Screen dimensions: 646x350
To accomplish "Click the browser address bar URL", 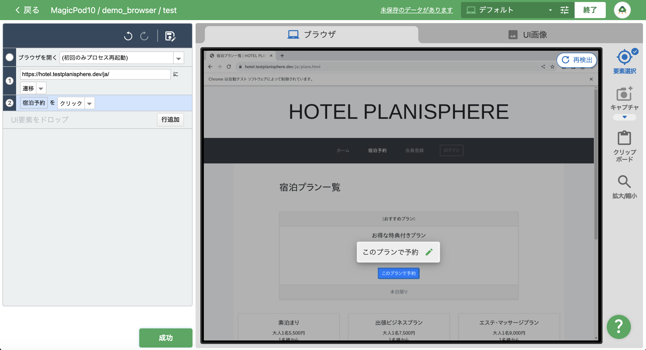I will (x=283, y=67).
